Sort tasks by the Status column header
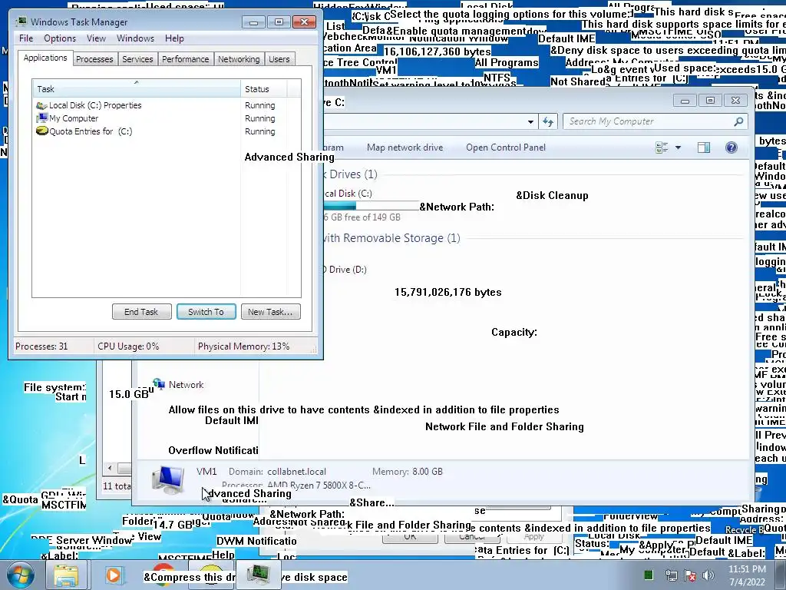The width and height of the screenshot is (786, 590). (x=264, y=89)
